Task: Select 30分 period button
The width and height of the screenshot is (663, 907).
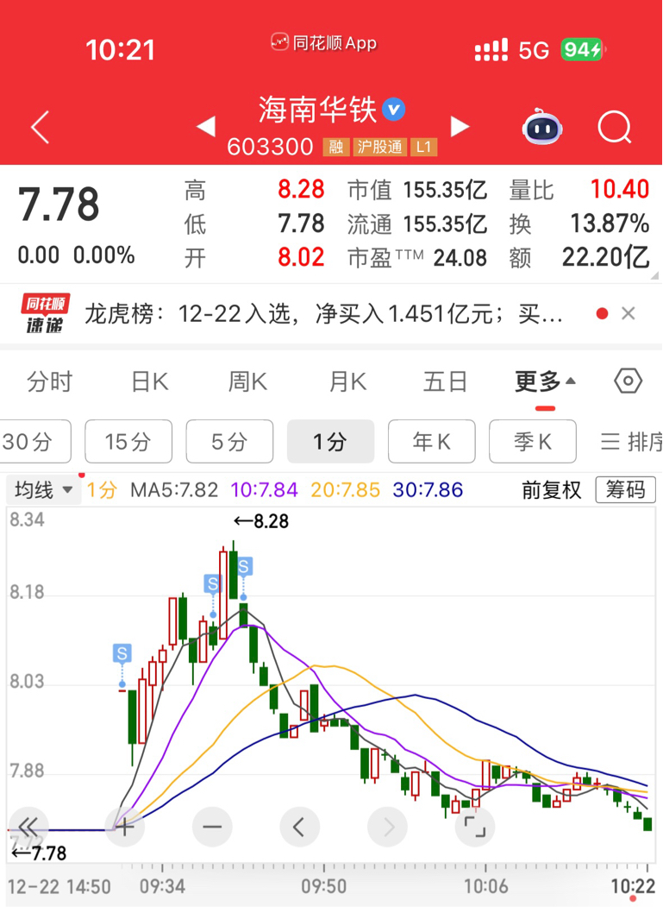Action: coord(34,441)
